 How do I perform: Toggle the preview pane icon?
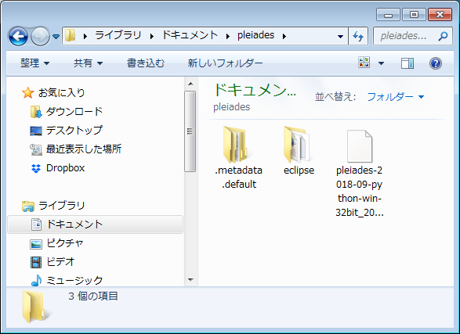click(x=407, y=63)
